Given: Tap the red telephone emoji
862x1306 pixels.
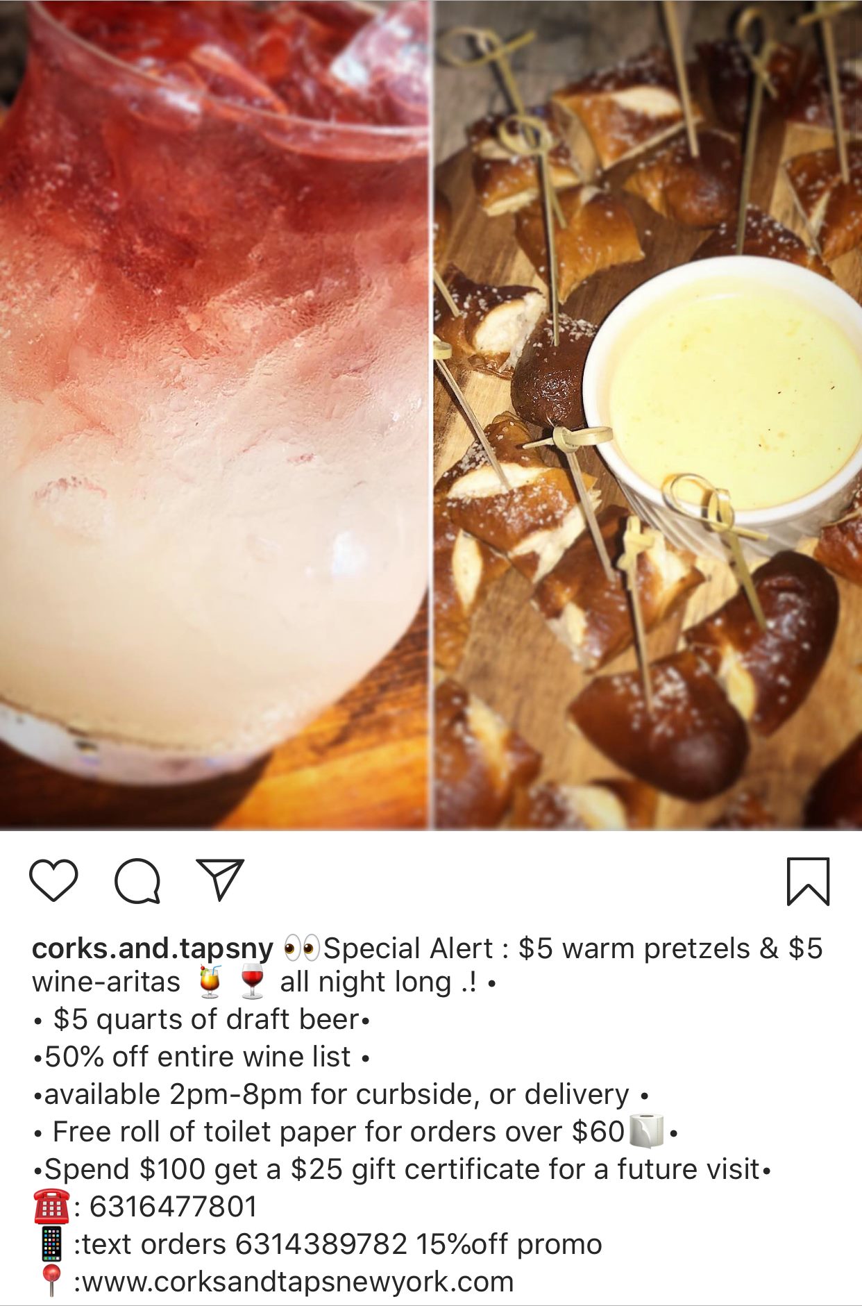Looking at the screenshot, I should (x=51, y=1206).
